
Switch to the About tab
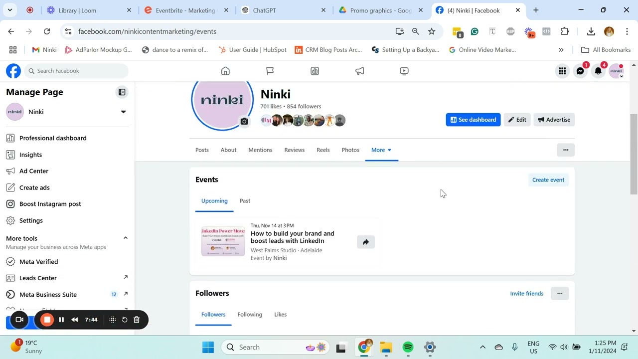coord(228,150)
